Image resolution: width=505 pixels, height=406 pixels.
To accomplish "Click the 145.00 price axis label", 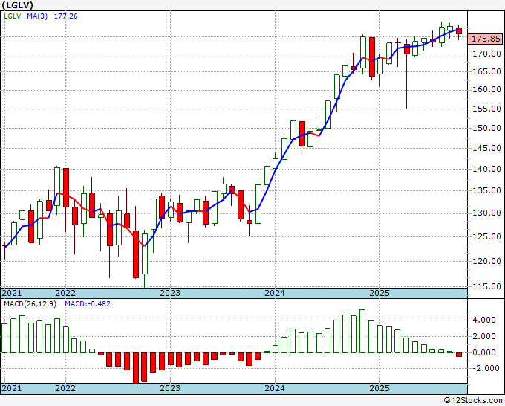I will point(486,148).
